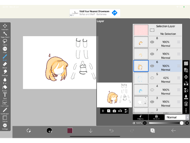
Task: Hide layer 3 with its eye icon
Action: point(152,102)
